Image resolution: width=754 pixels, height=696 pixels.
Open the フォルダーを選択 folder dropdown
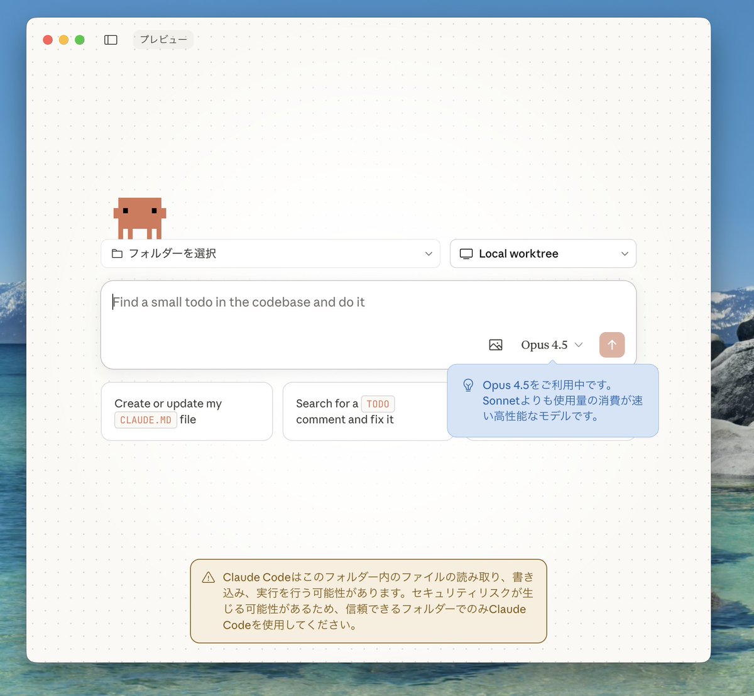(270, 253)
